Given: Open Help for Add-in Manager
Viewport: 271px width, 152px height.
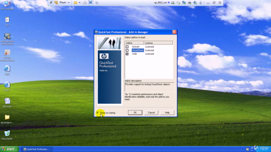Looking at the screenshot, I should (x=167, y=113).
